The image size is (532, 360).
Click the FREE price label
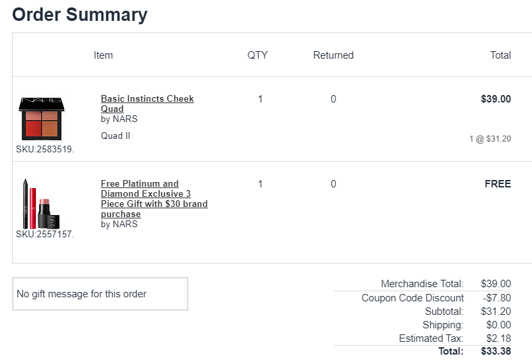[498, 184]
